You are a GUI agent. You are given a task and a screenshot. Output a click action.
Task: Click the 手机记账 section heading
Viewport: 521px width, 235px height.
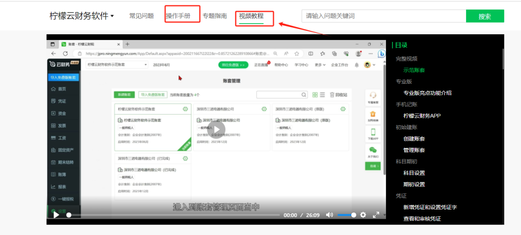406,104
